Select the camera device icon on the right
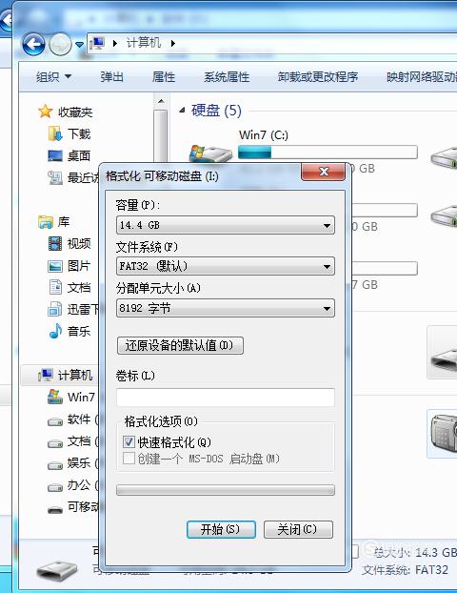This screenshot has width=457, height=593. pyautogui.click(x=443, y=434)
